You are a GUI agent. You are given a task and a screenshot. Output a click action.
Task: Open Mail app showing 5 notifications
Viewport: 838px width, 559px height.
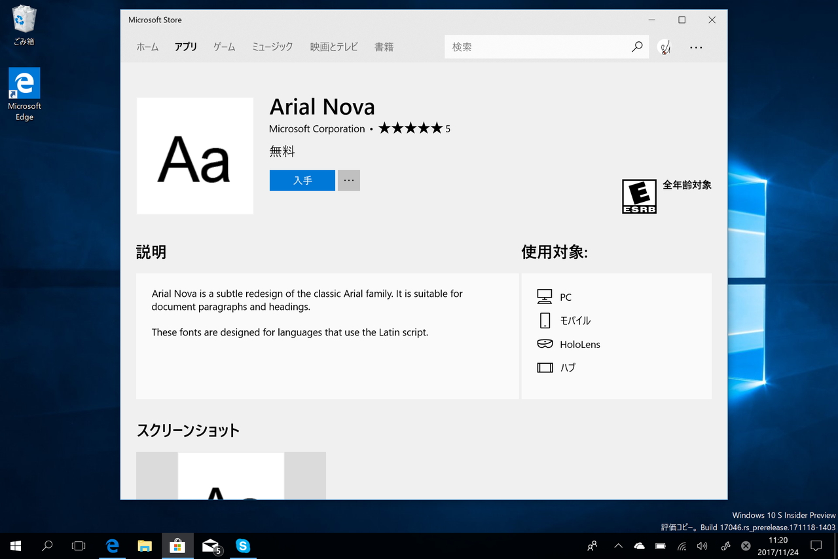210,545
